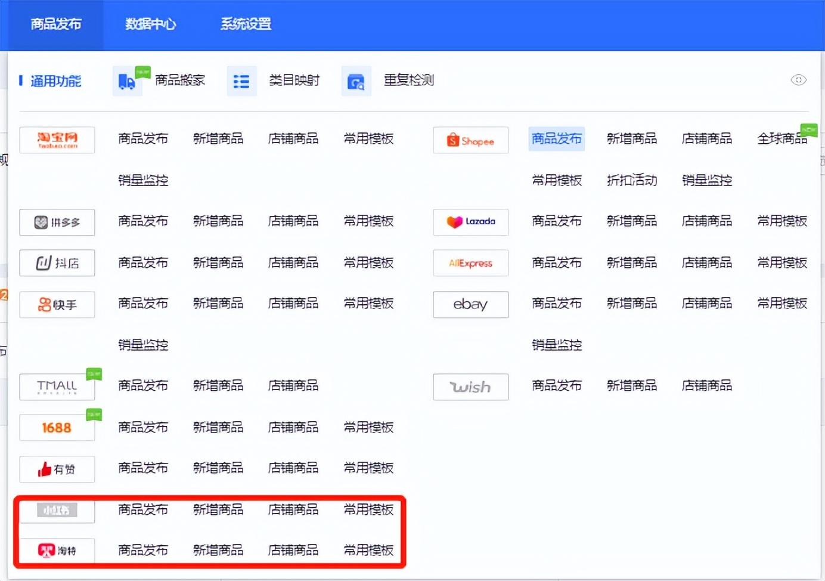Open 快手 商品发布 link
The image size is (825, 581).
point(143,304)
